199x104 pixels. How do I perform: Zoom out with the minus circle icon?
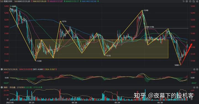pyautogui.click(x=190, y=1)
